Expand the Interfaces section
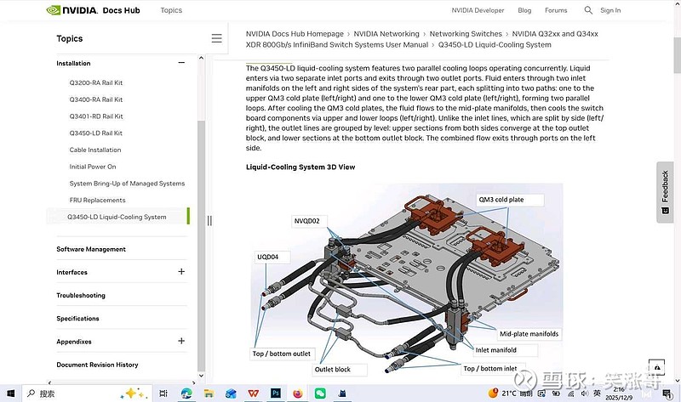681x402 pixels. click(181, 272)
